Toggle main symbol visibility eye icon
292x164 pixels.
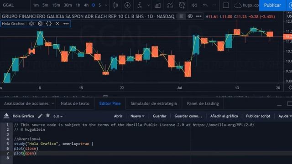[x=190, y=16]
